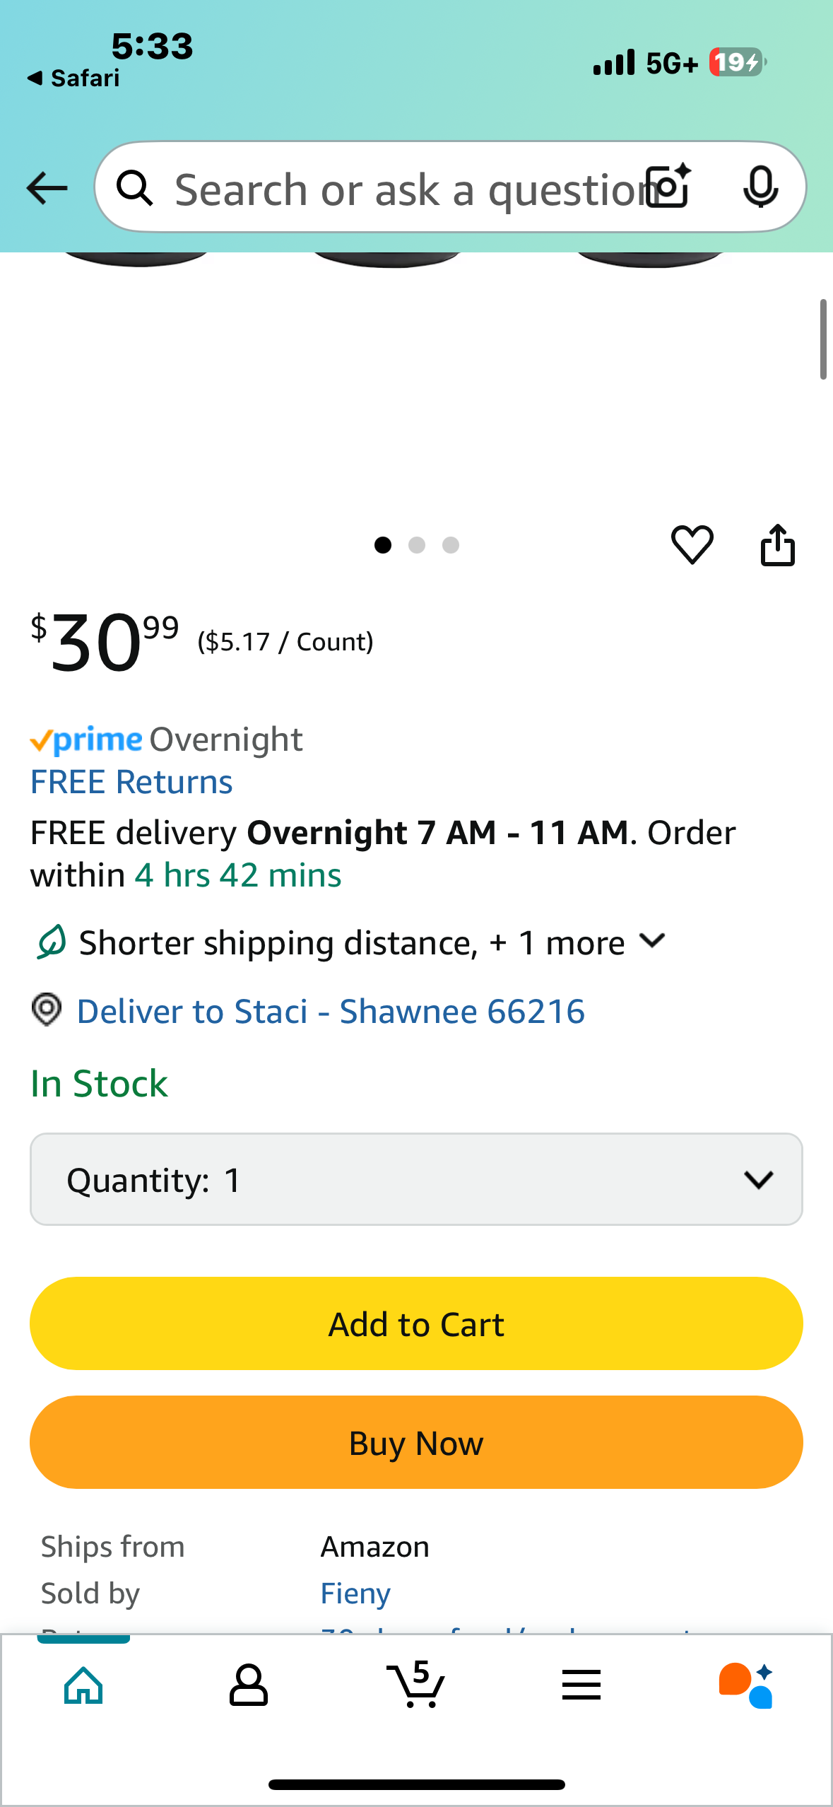Tap the back arrow icon

click(47, 188)
